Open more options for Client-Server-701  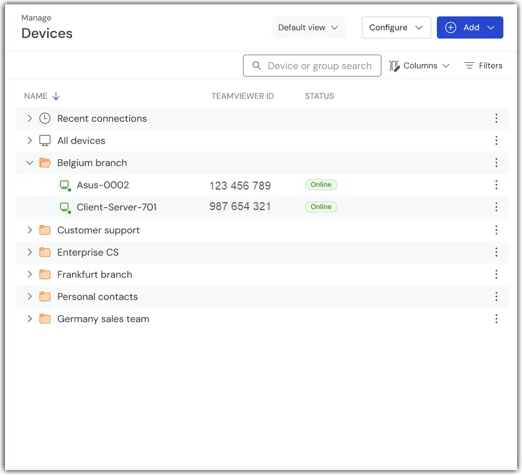coord(496,207)
